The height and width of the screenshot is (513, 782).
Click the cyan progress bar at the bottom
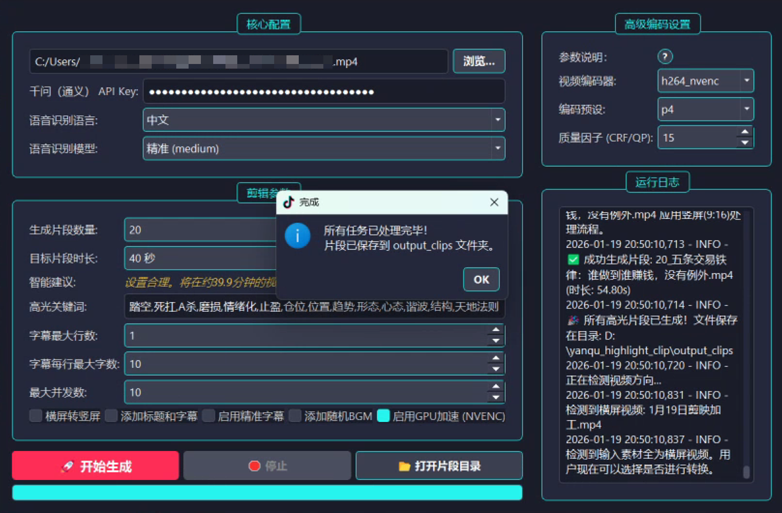coord(267,493)
